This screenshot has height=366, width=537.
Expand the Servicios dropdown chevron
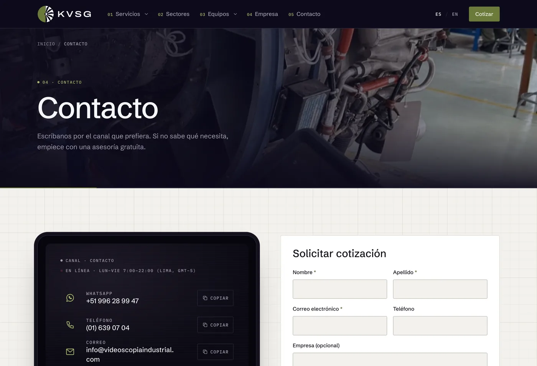click(x=146, y=14)
